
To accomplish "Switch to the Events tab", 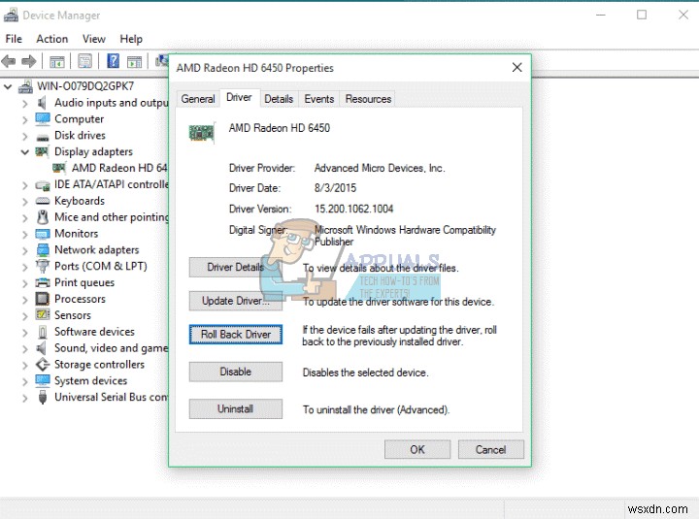I will point(319,99).
